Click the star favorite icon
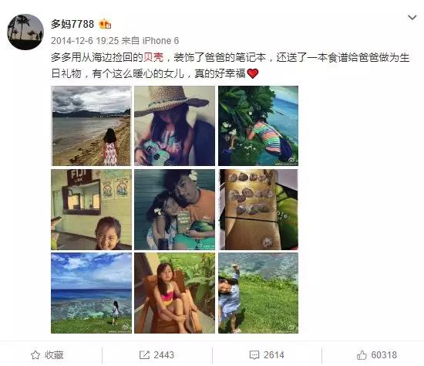This screenshot has width=424, height=366. [x=35, y=355]
